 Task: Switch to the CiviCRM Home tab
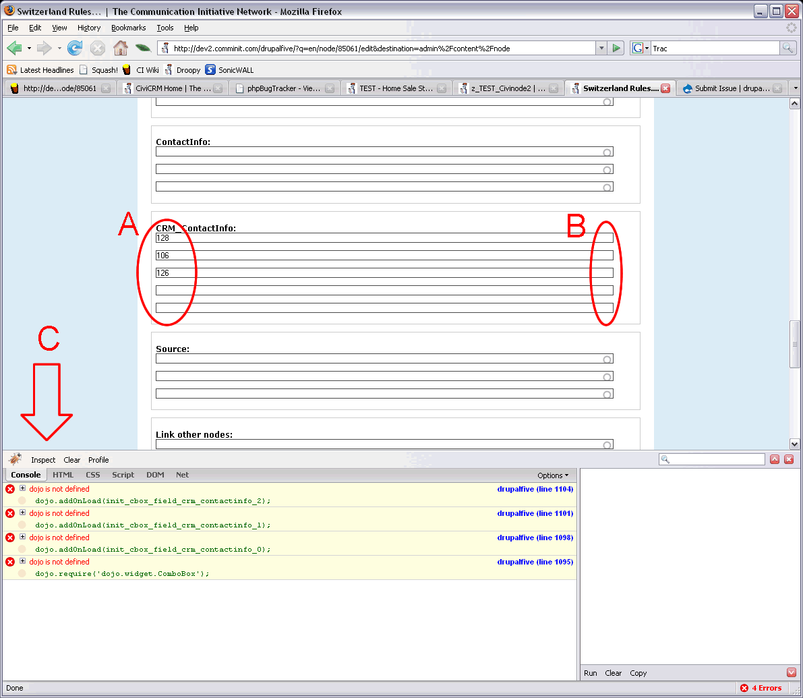click(x=173, y=88)
